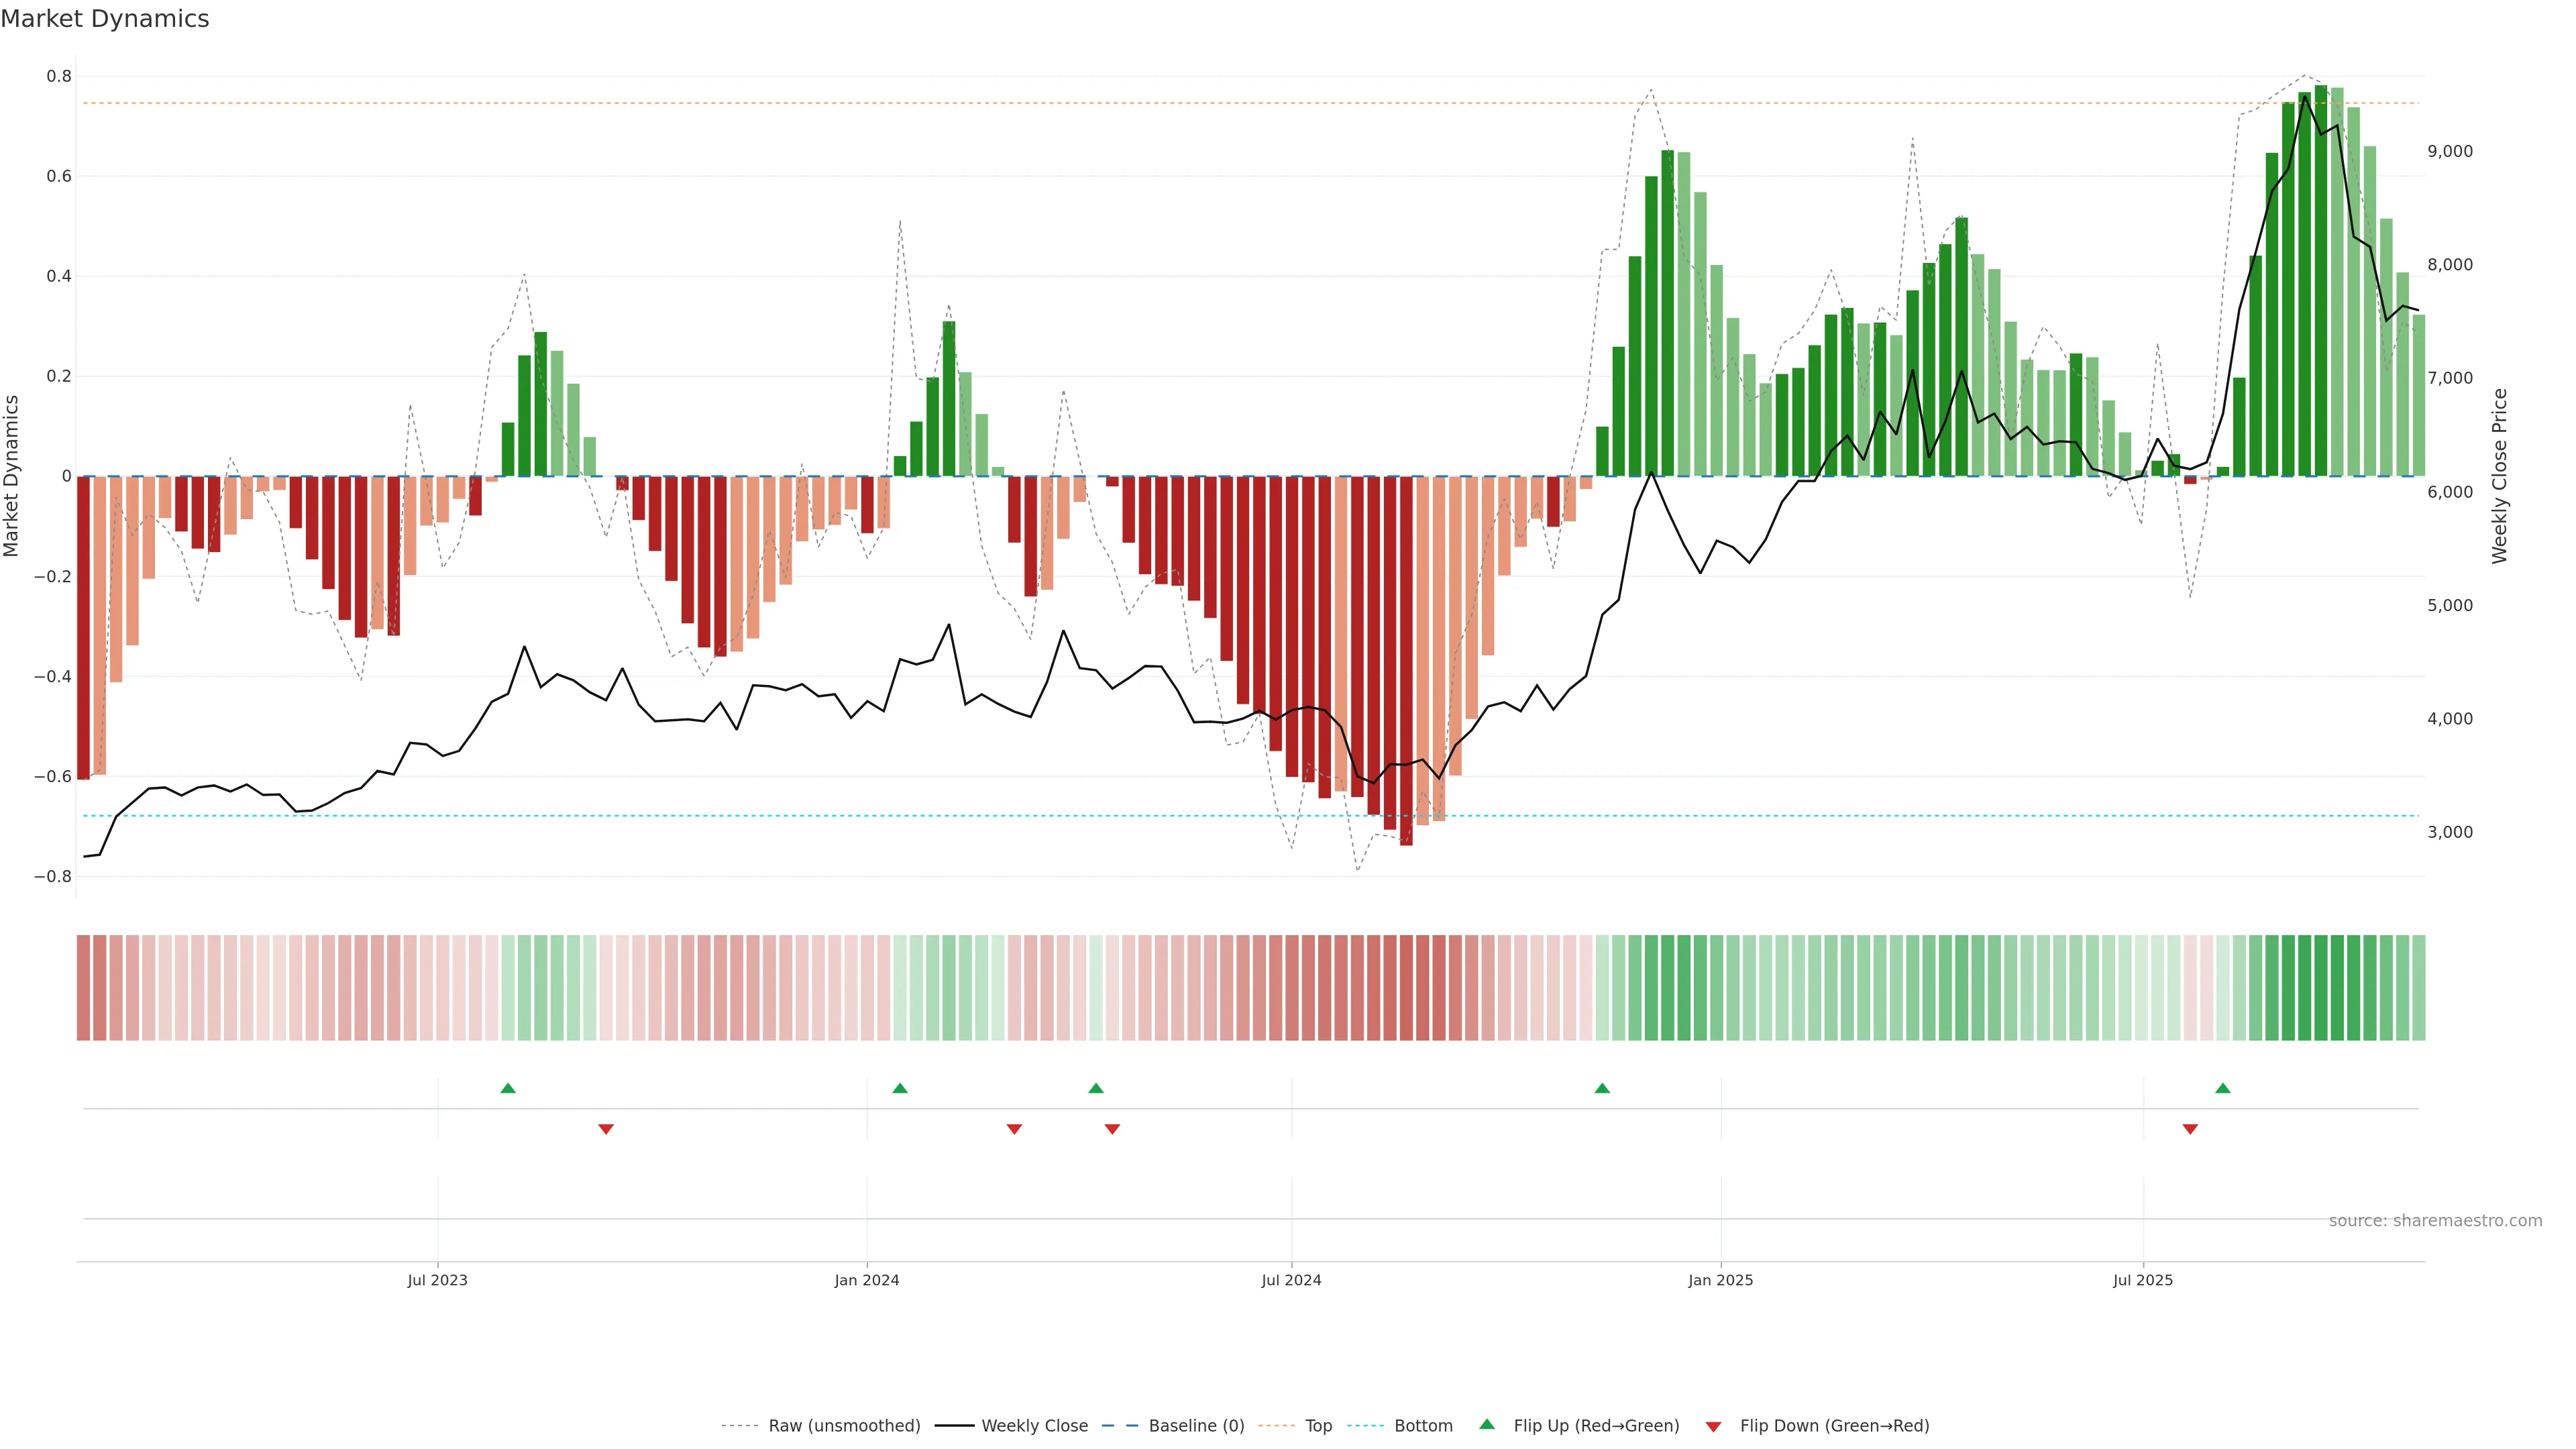2576x1449 pixels.
Task: Click the source: sharemaestro.com text
Action: click(2435, 1221)
